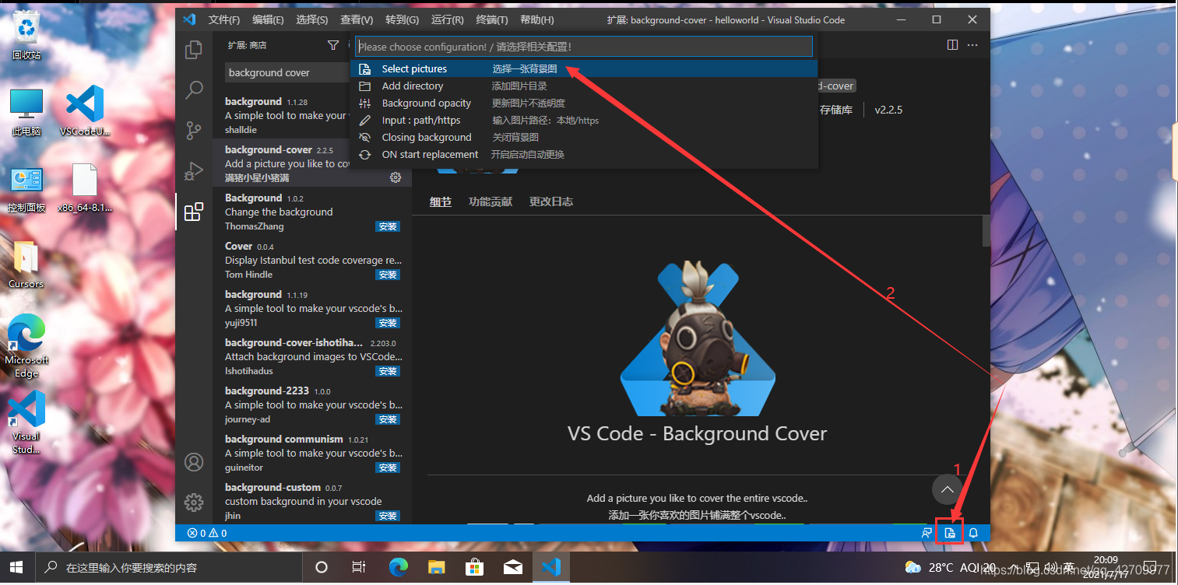Open the Accounts icon in activity bar
1178x585 pixels.
pos(194,462)
